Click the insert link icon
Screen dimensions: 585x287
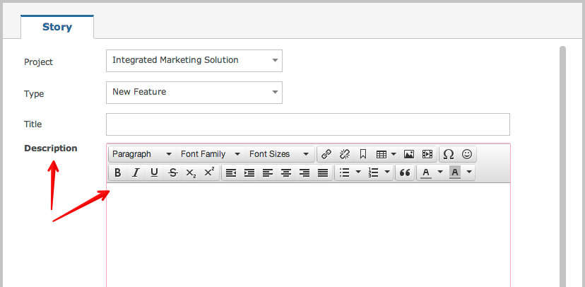(x=326, y=154)
